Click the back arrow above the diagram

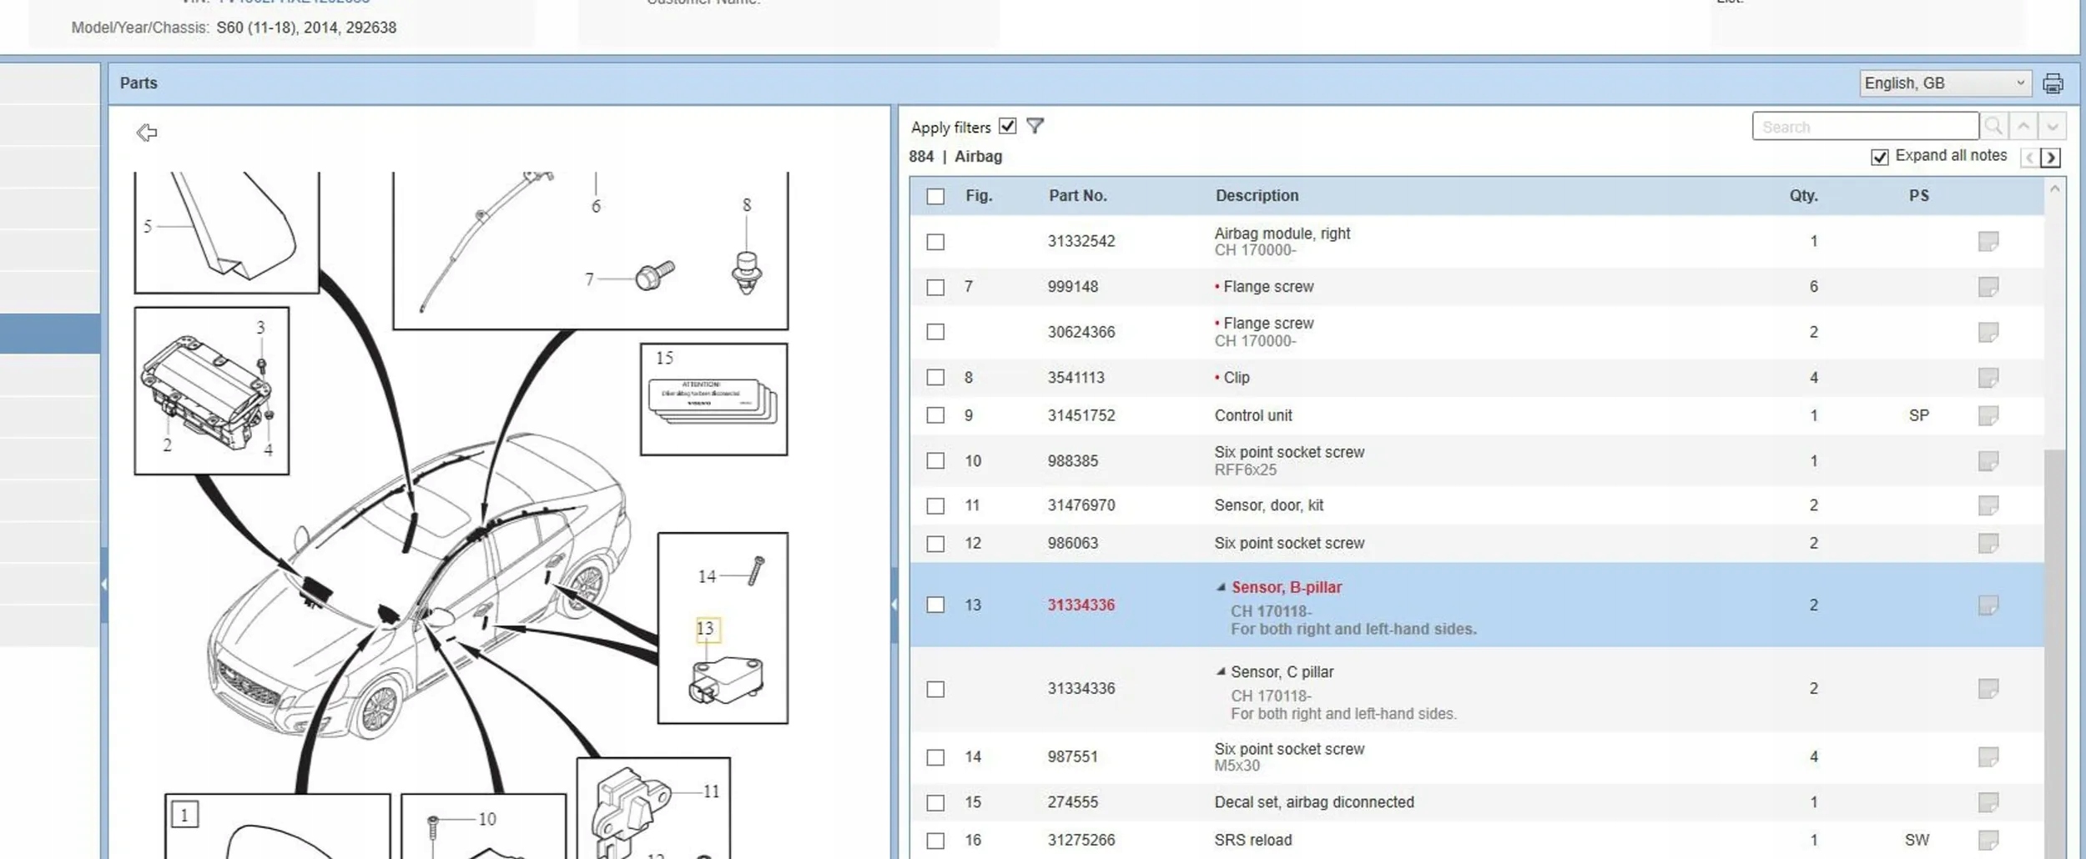[x=147, y=133]
